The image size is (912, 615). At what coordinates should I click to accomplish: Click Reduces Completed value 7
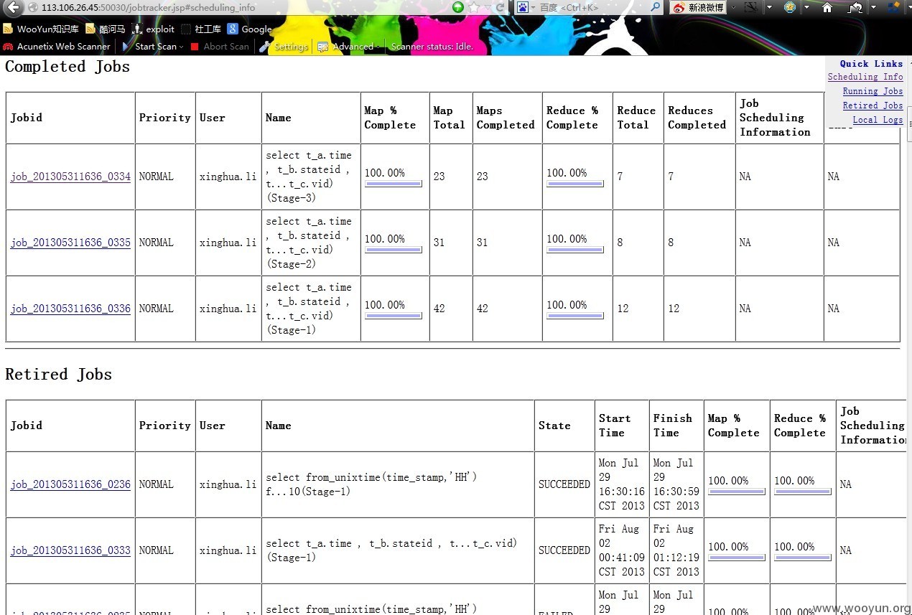click(671, 177)
